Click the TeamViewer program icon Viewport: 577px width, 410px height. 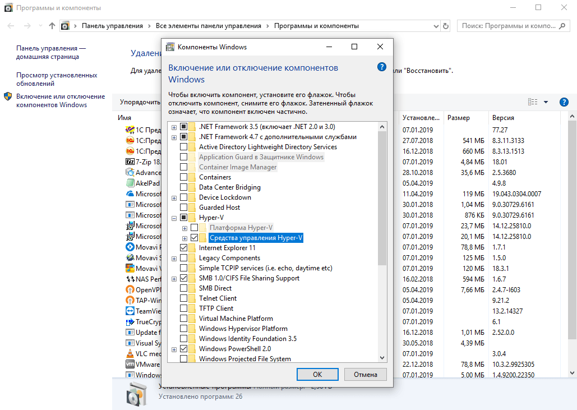tap(130, 311)
